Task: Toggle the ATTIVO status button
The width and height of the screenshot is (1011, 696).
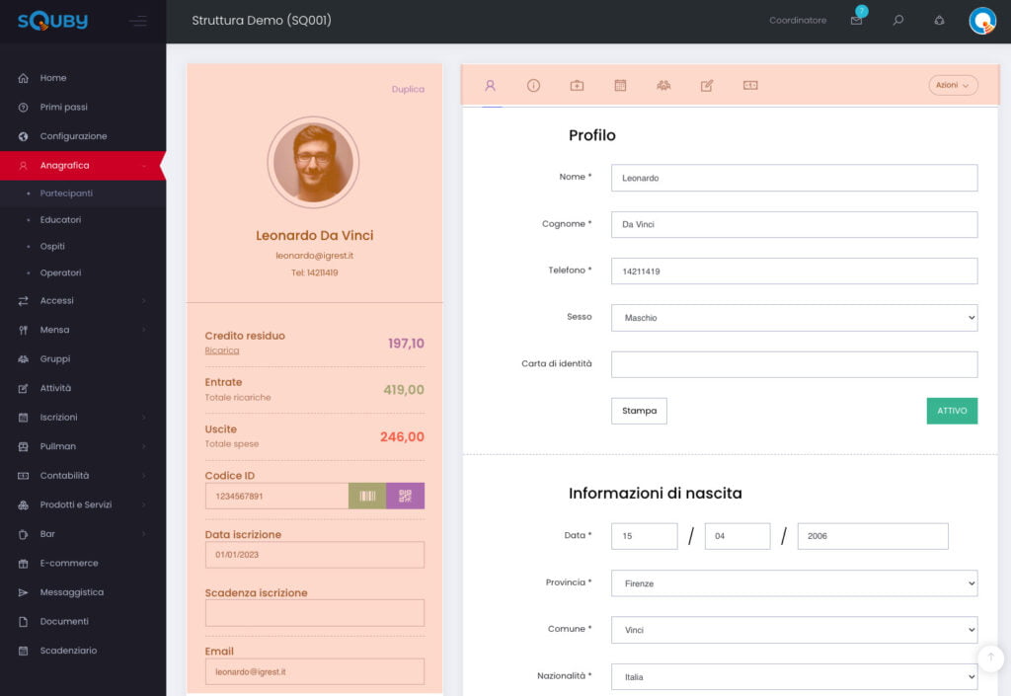Action: click(952, 411)
